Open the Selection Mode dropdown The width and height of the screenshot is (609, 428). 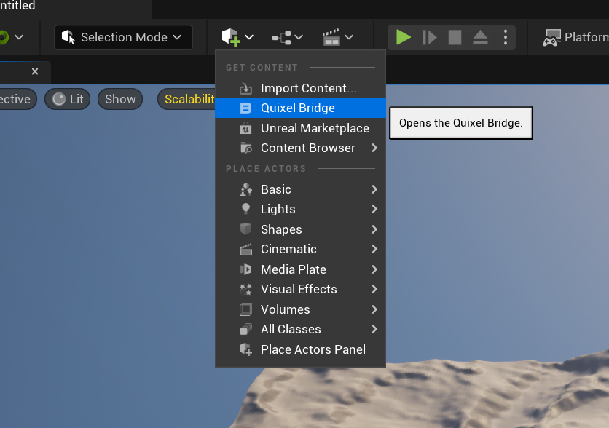[124, 37]
